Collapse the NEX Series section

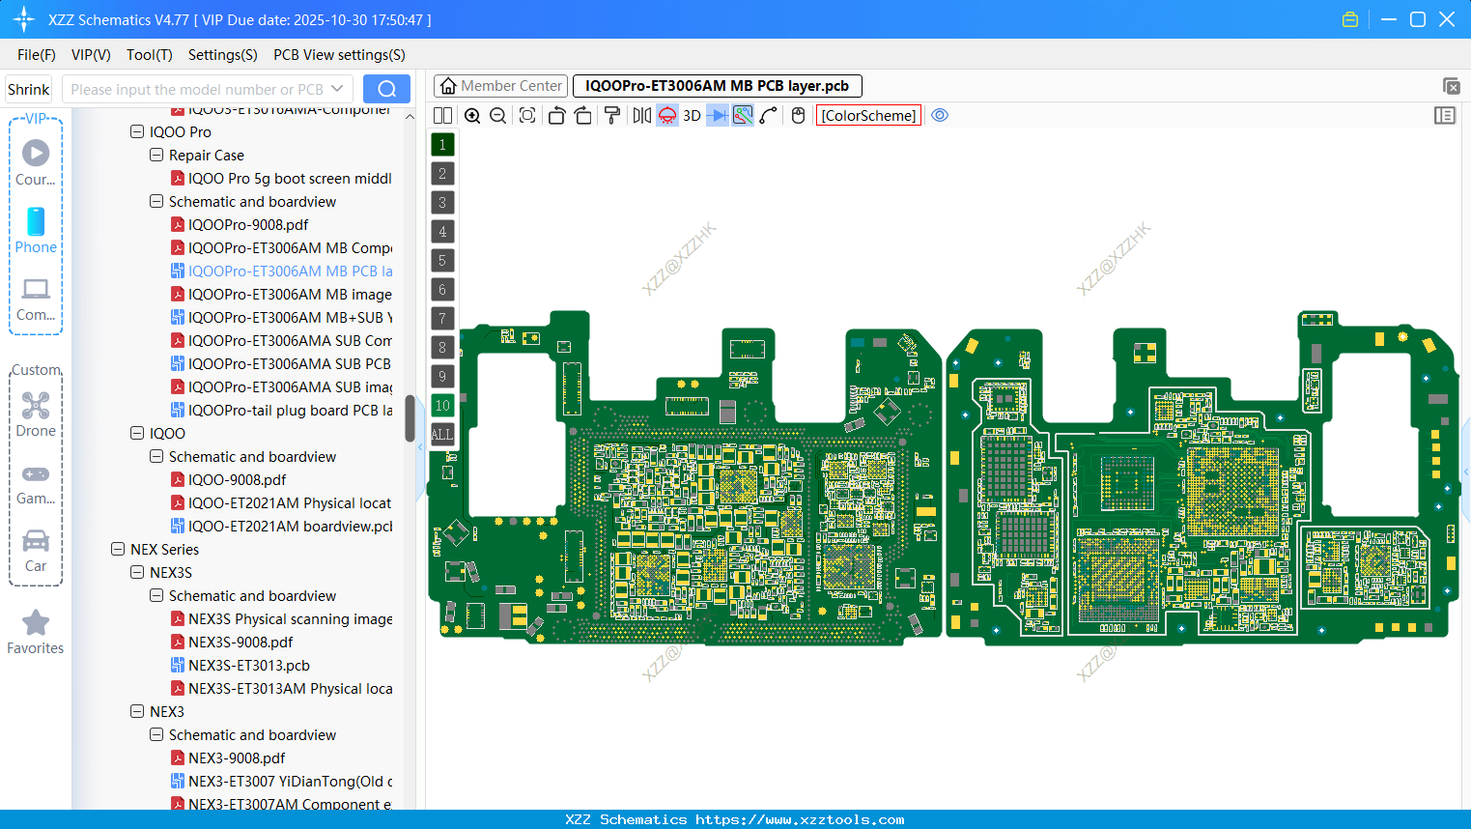tap(118, 549)
